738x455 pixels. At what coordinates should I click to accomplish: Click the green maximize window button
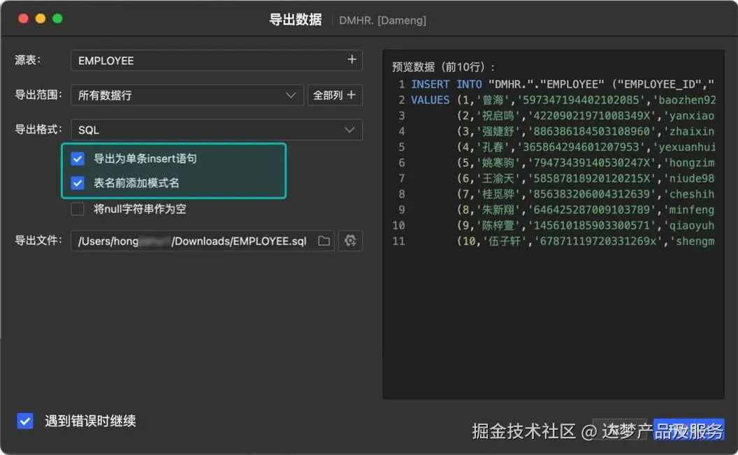pyautogui.click(x=57, y=18)
